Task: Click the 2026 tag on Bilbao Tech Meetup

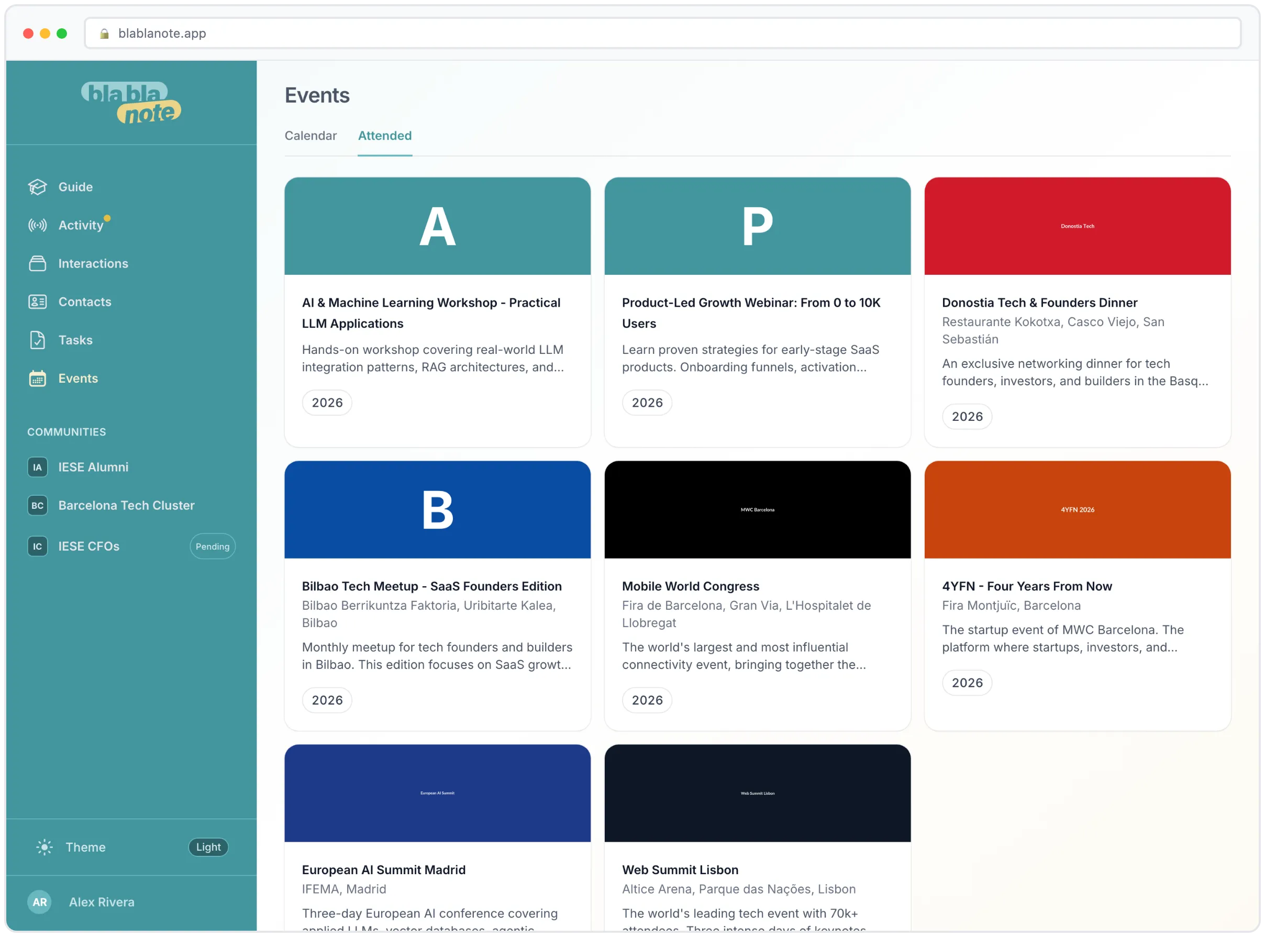Action: [327, 700]
